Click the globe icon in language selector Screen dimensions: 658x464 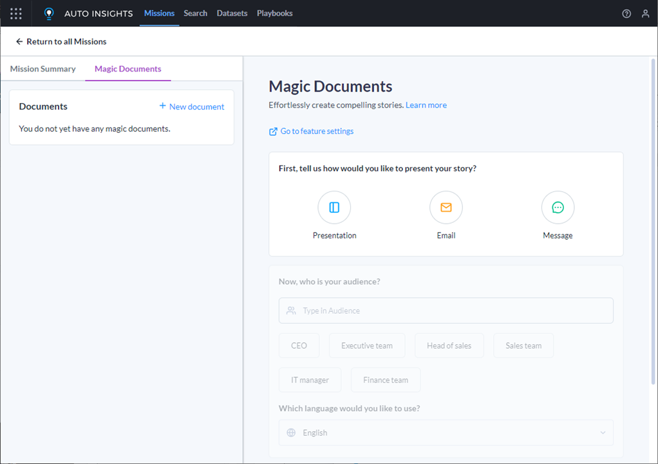point(291,432)
